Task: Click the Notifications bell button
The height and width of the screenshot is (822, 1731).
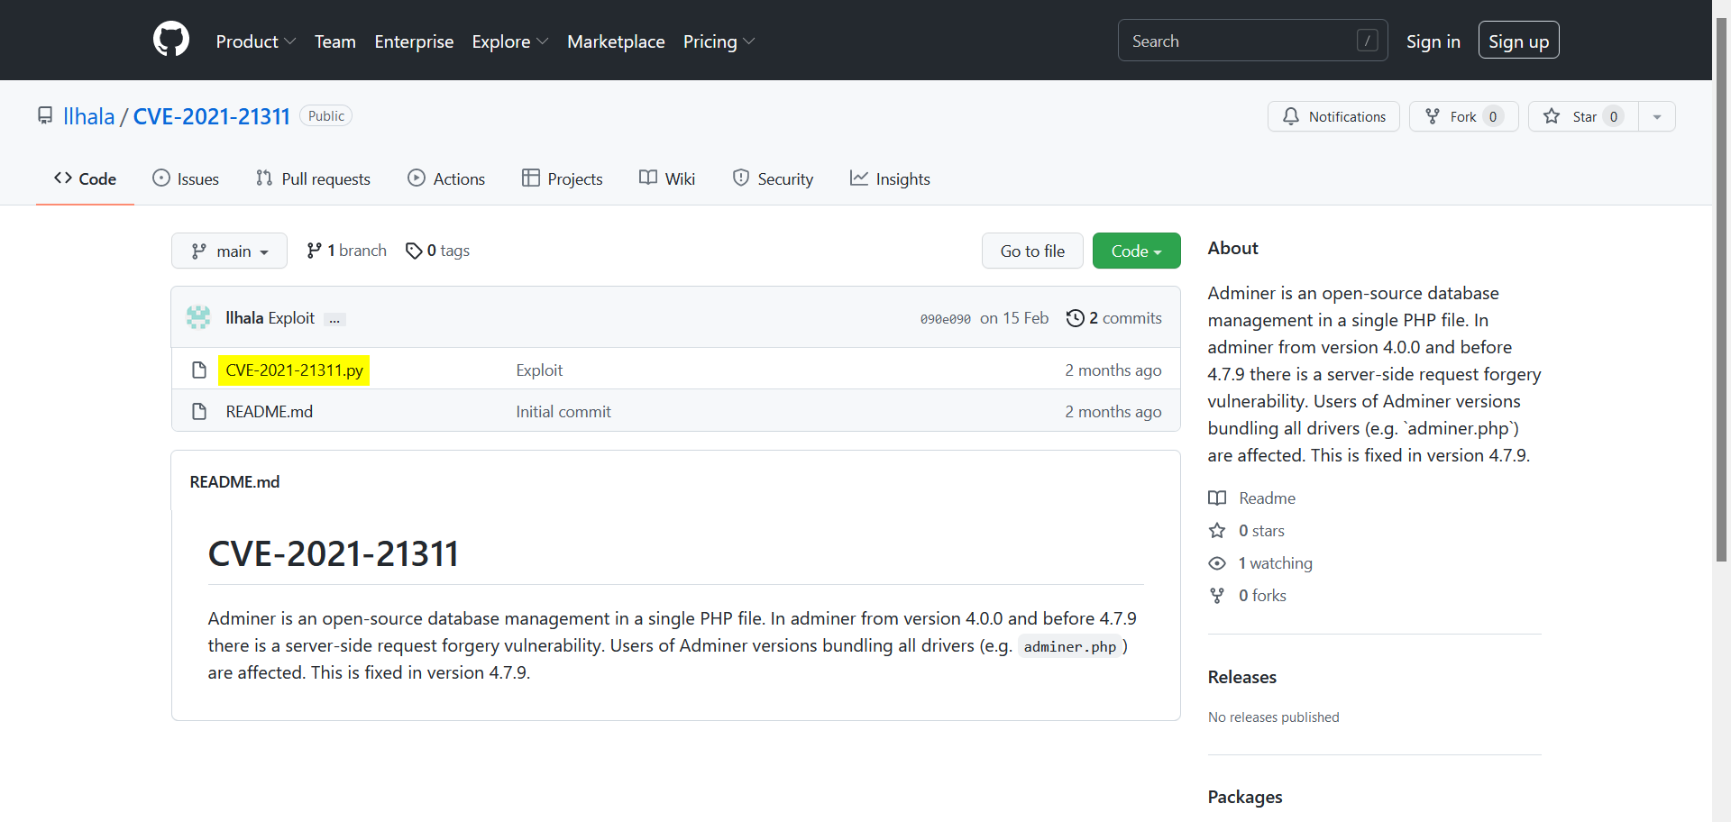Action: 1333,116
